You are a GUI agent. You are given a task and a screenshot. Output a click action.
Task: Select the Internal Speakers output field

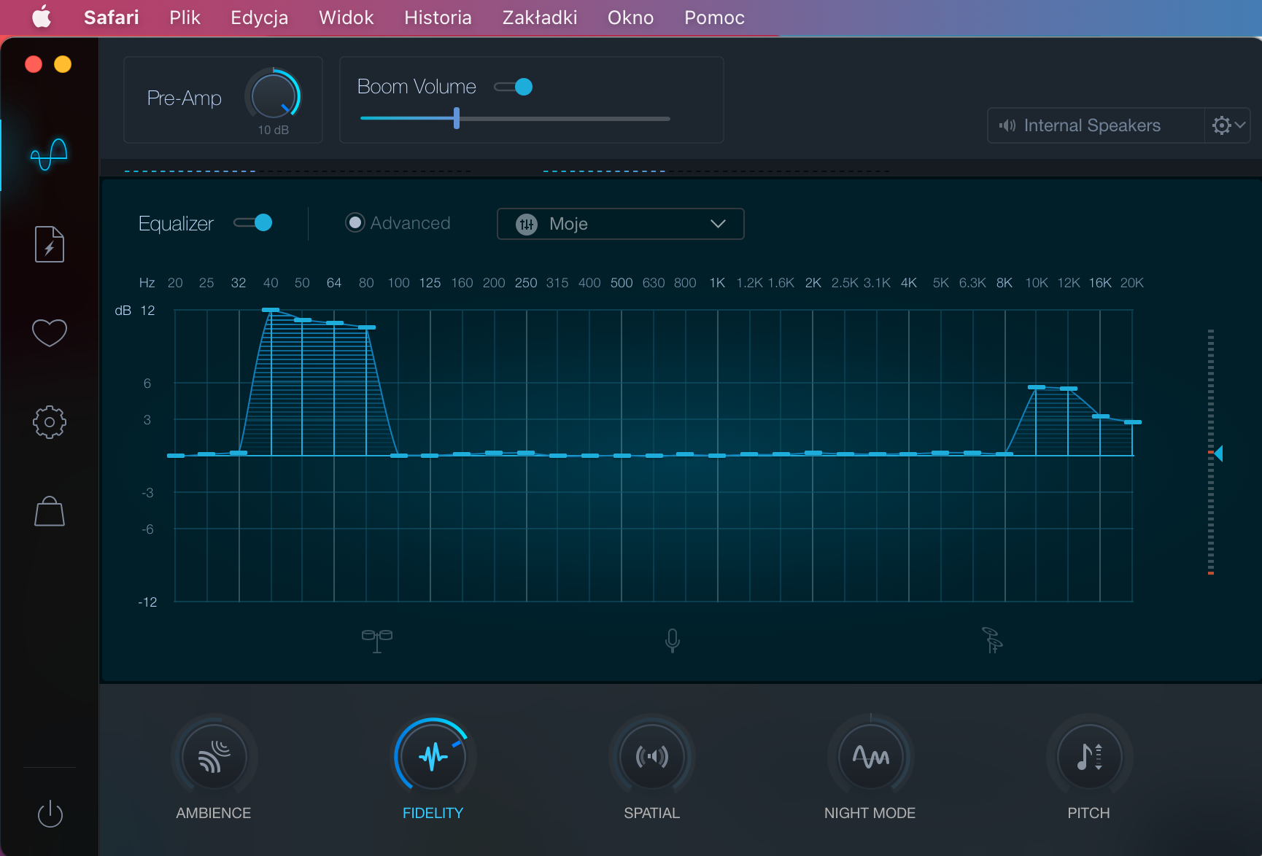pos(1096,125)
